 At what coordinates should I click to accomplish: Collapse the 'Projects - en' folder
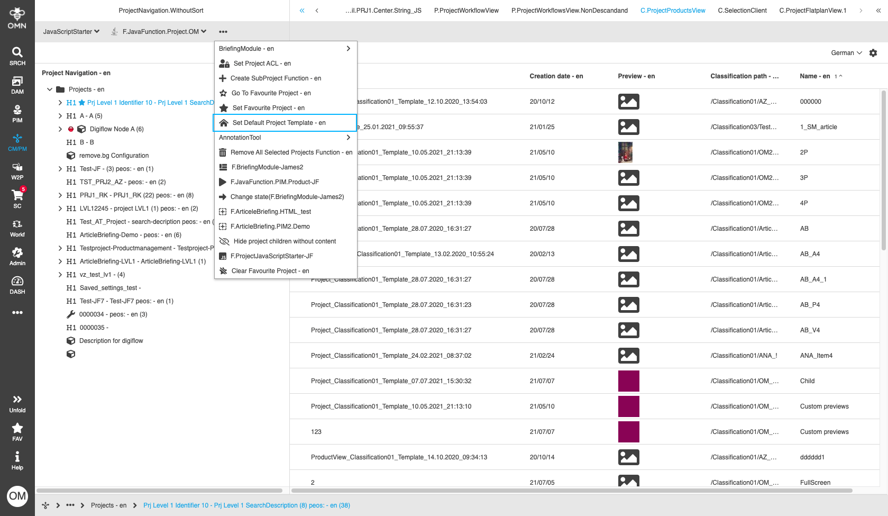point(50,89)
